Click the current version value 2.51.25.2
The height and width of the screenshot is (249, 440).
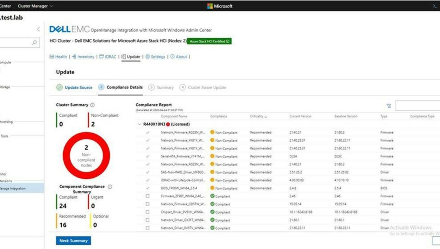click(x=296, y=172)
